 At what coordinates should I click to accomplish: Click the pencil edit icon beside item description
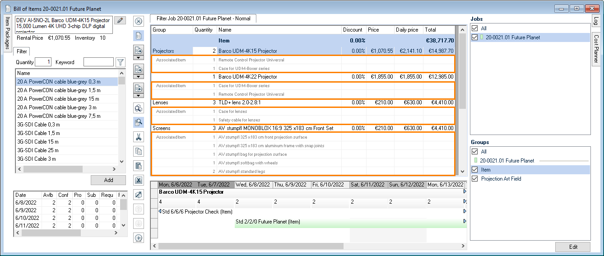tap(120, 20)
